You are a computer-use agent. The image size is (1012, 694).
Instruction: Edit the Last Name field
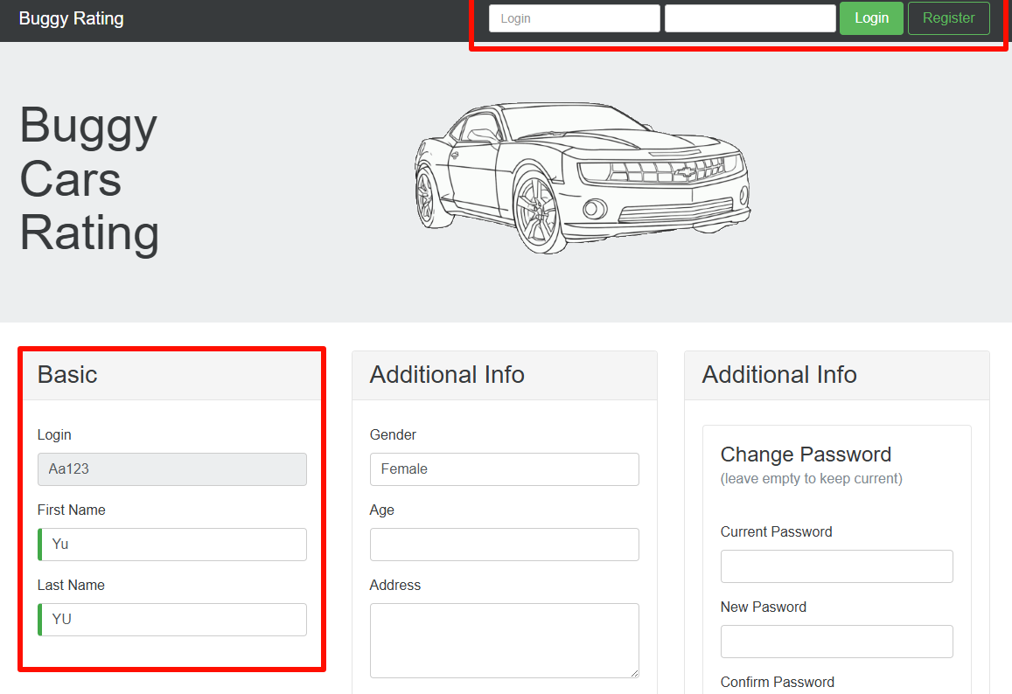click(x=171, y=619)
